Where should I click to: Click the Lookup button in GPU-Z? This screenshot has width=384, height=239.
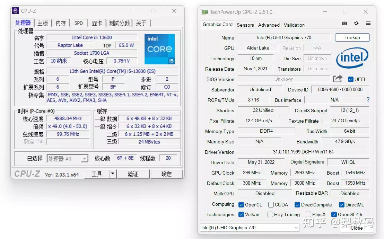tap(352, 37)
